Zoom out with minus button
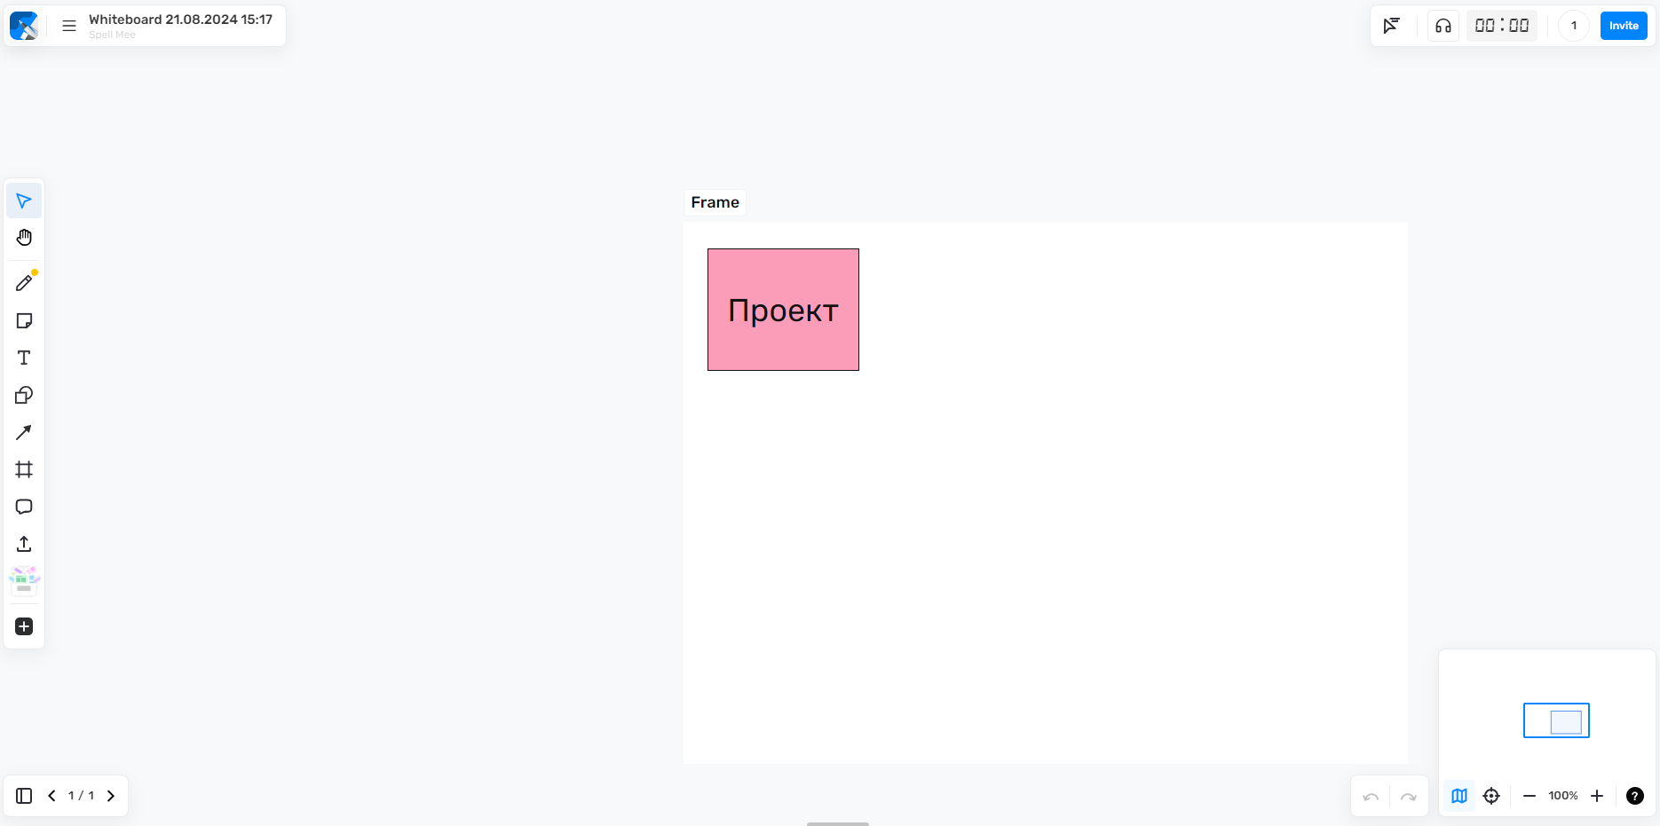 pyautogui.click(x=1530, y=796)
